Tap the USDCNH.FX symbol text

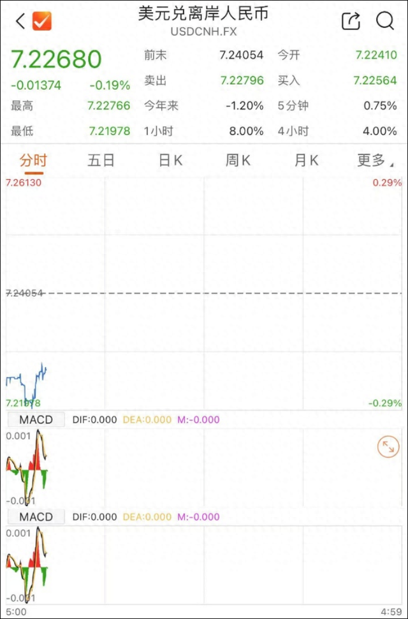(x=203, y=30)
